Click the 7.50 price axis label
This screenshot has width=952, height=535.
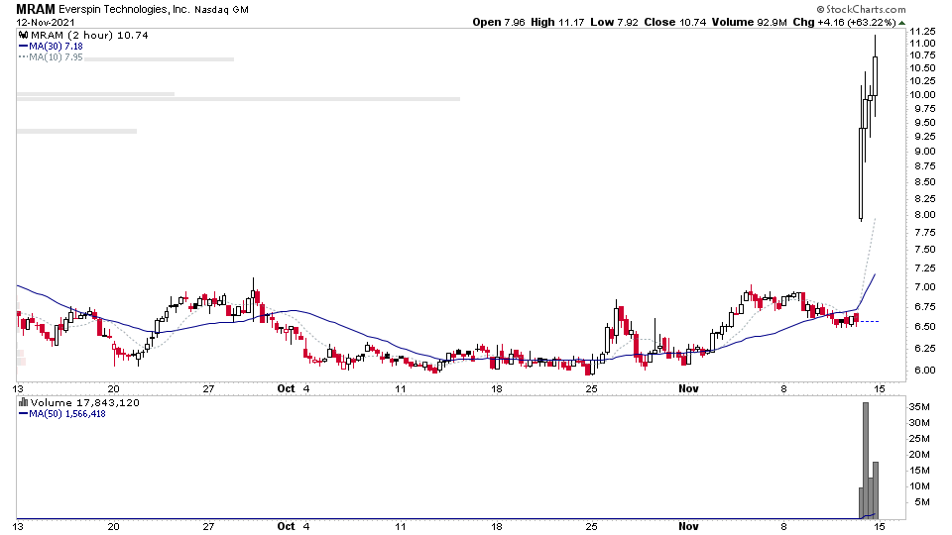[924, 250]
